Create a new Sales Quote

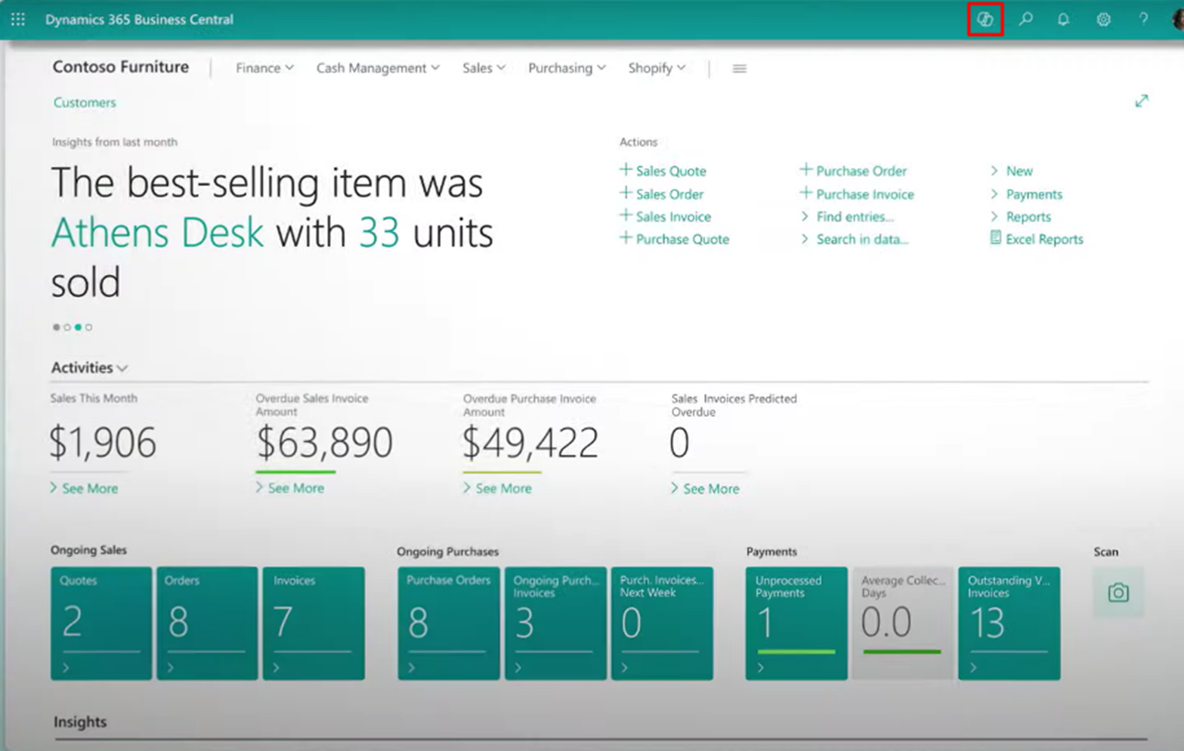[x=663, y=171]
